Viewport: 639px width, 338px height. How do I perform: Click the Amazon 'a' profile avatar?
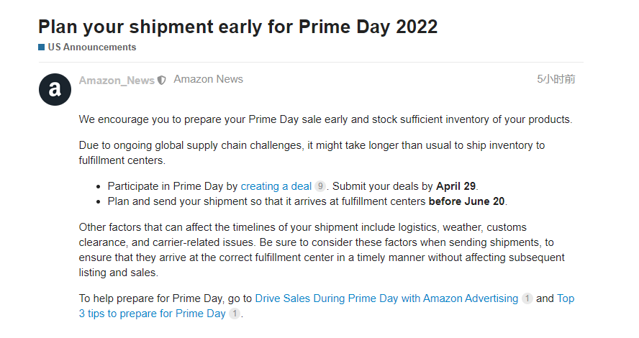click(55, 89)
